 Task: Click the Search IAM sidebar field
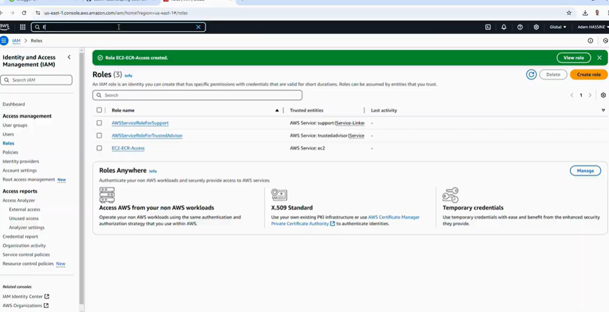pos(36,80)
